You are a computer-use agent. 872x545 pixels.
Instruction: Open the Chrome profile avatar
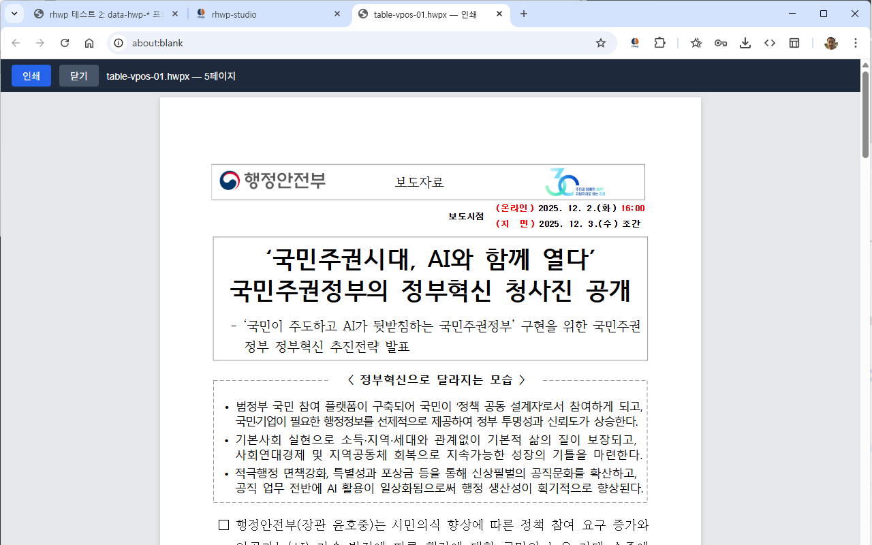click(831, 43)
